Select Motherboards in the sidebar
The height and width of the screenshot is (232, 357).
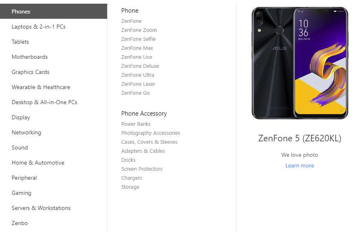tap(29, 57)
